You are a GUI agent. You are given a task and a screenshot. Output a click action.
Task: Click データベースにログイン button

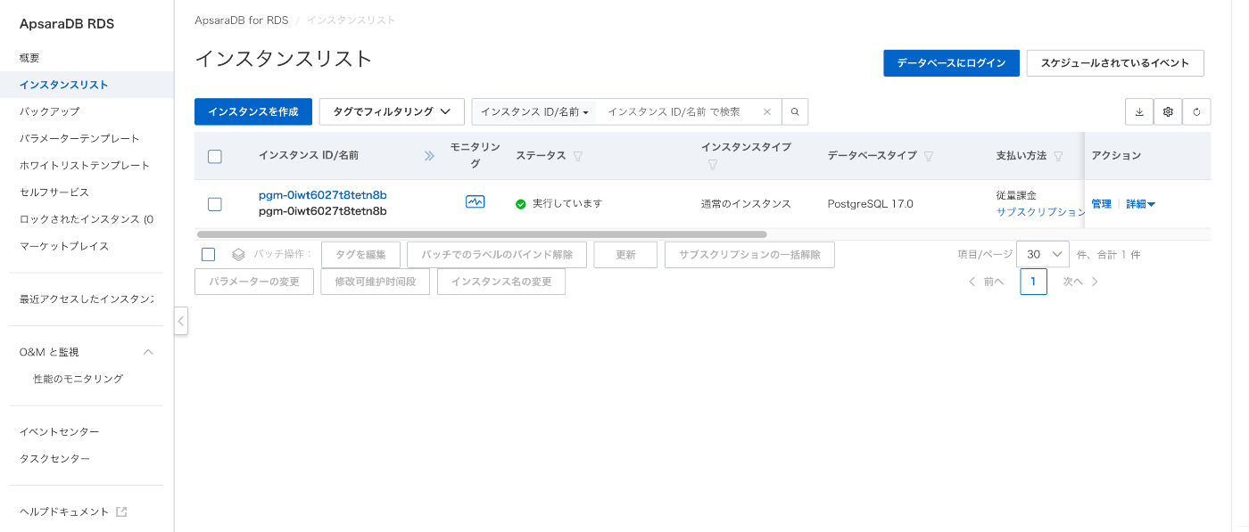(x=951, y=63)
